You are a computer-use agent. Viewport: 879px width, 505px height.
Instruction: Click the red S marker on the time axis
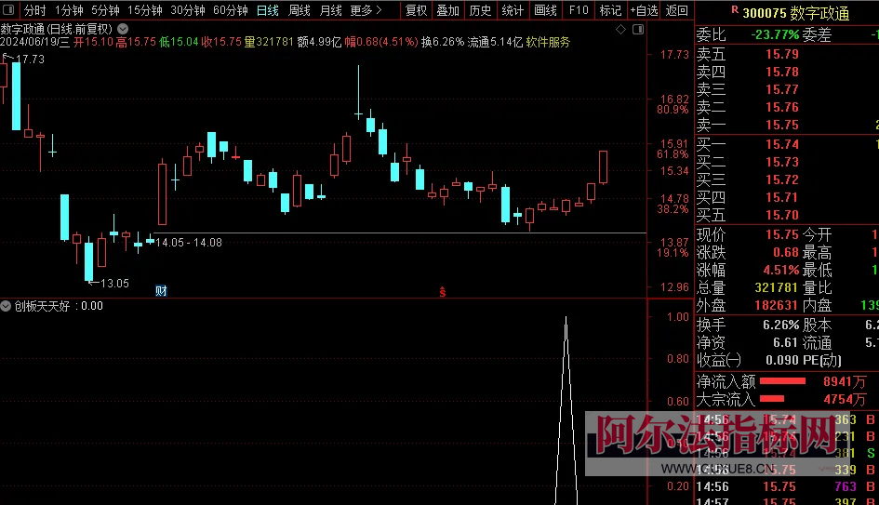click(443, 291)
